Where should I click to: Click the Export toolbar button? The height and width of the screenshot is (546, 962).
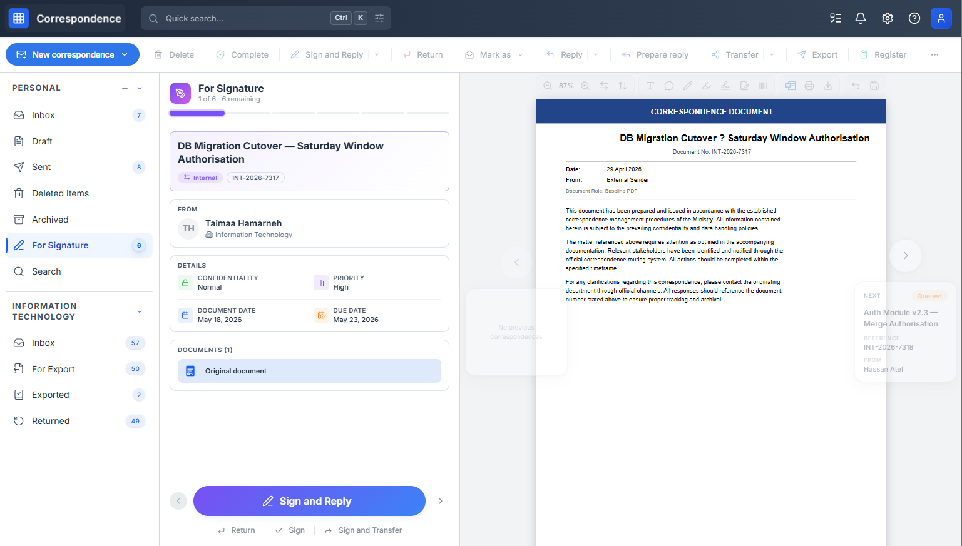817,54
